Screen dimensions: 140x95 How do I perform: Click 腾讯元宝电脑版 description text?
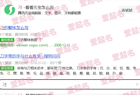(49, 13)
